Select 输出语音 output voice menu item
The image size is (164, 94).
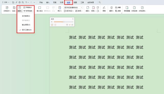(x=26, y=25)
